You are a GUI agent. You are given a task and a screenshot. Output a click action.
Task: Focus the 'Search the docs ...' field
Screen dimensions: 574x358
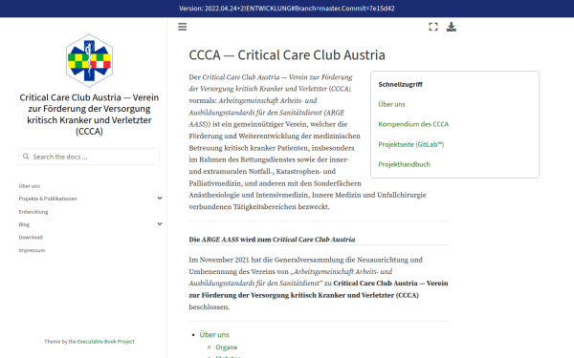pyautogui.click(x=89, y=157)
